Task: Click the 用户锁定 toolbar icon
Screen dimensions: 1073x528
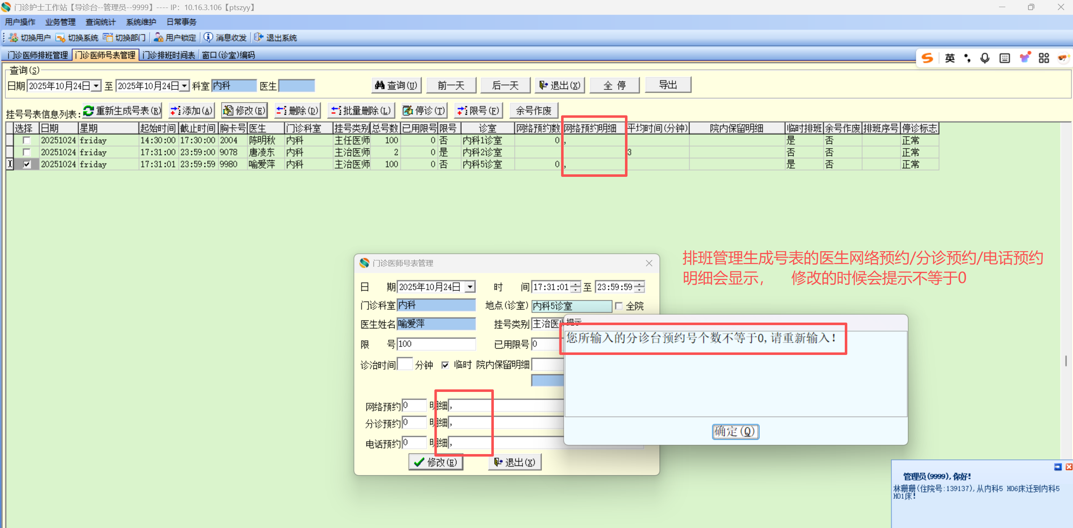Action: coord(158,38)
